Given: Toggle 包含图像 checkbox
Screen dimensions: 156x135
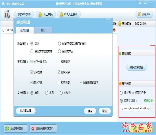Looking at the screenshot, I should click(x=31, y=72).
